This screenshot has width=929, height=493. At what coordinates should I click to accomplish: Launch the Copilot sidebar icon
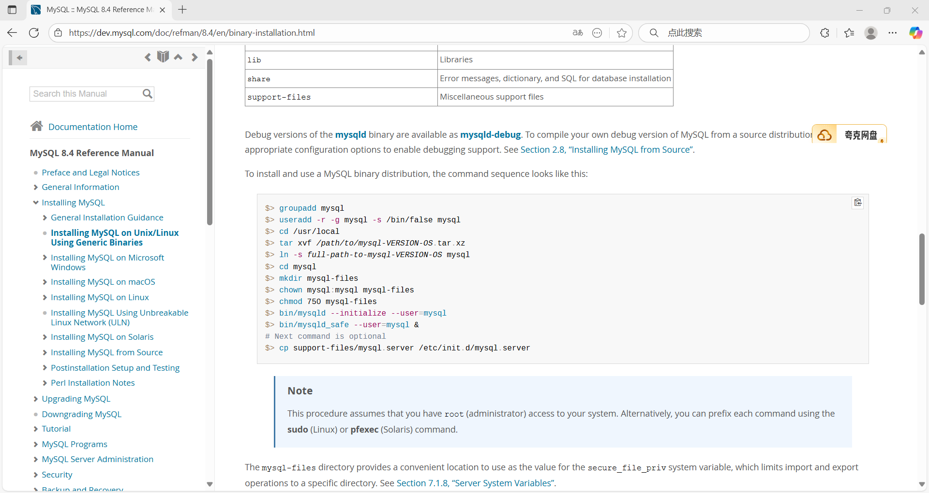pyautogui.click(x=915, y=33)
